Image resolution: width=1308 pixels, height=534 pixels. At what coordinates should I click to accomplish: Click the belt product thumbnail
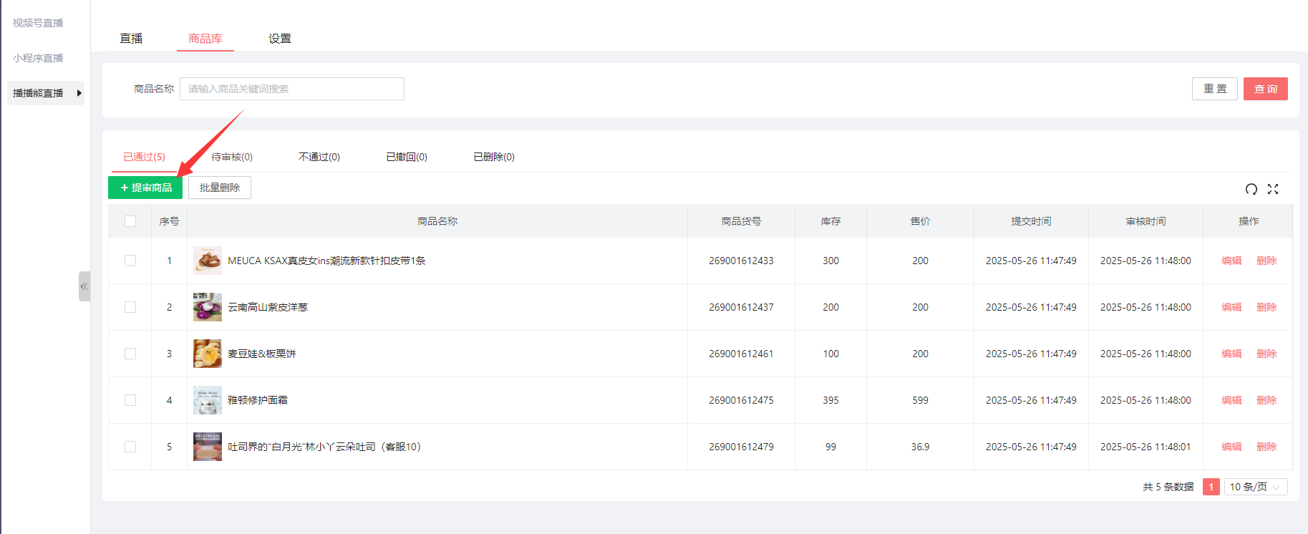pos(207,261)
